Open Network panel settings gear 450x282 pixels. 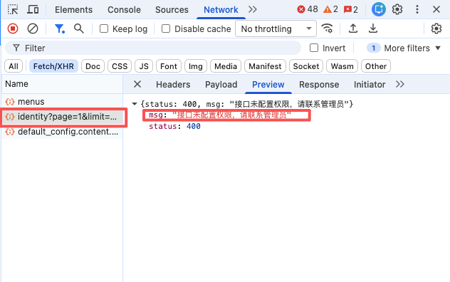pos(436,28)
